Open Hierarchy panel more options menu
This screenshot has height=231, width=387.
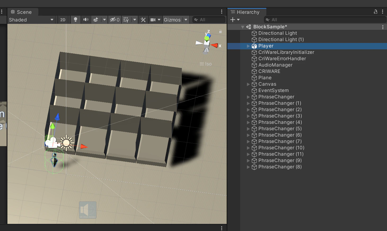(382, 12)
